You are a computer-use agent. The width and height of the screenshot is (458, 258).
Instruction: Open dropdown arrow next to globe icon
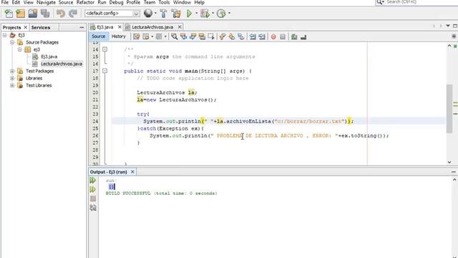click(x=155, y=13)
